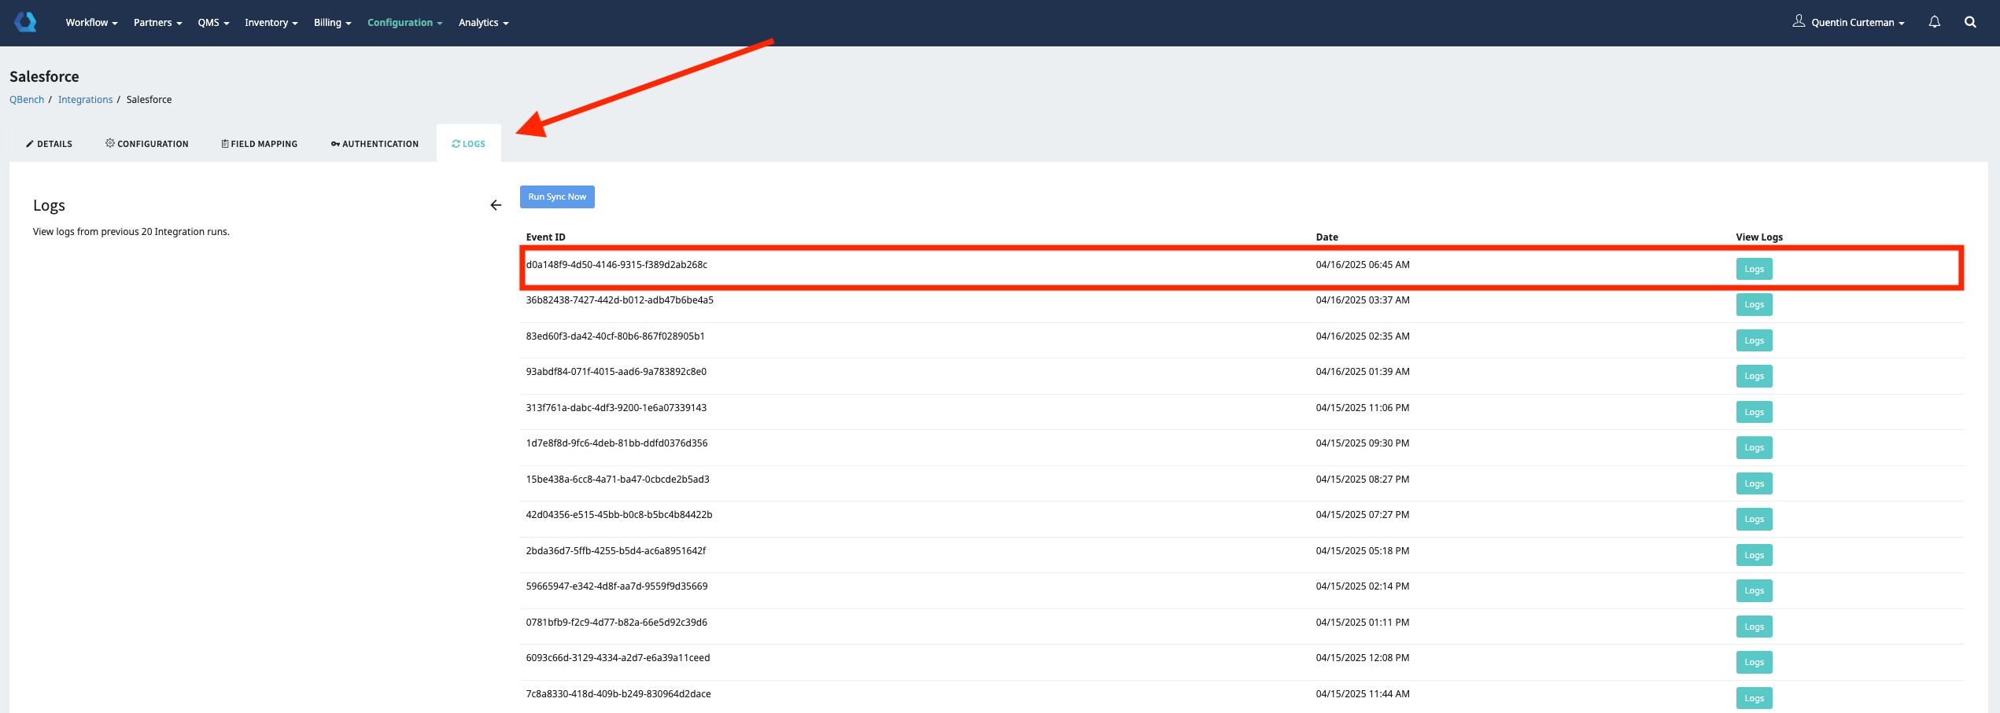
Task: Expand the Configuration menu
Action: click(404, 23)
